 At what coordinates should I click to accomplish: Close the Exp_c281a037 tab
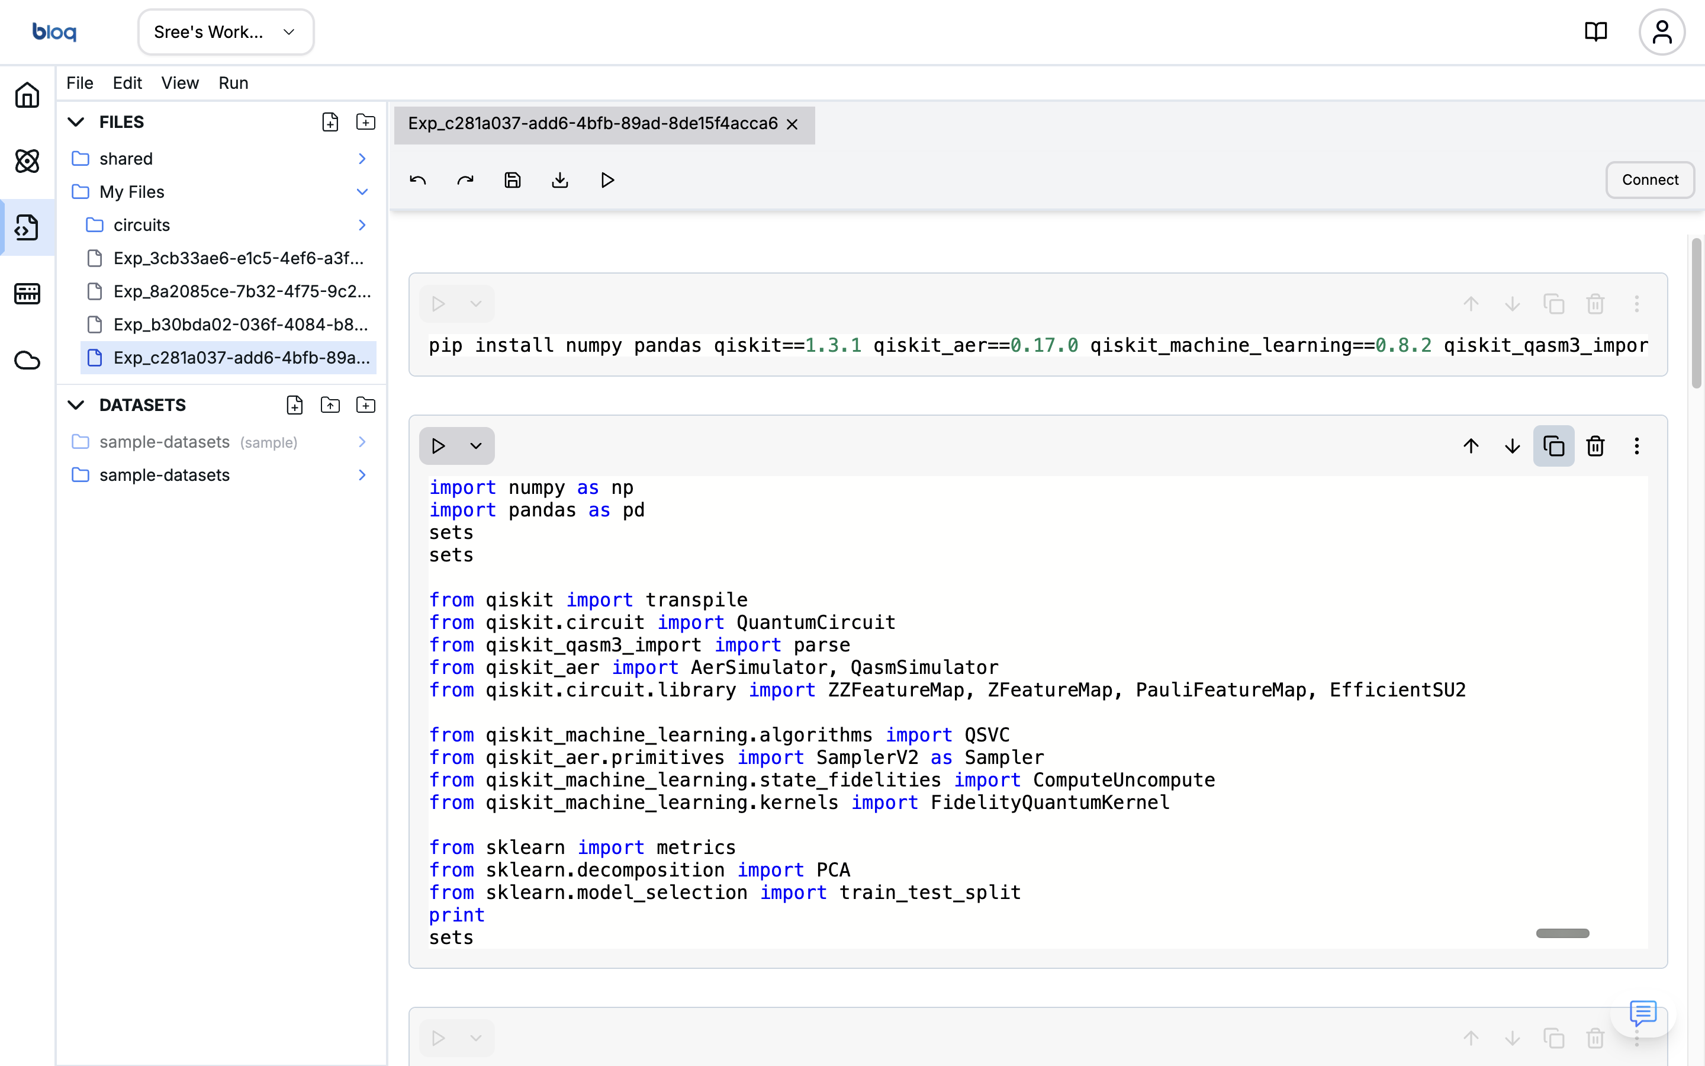pyautogui.click(x=792, y=124)
